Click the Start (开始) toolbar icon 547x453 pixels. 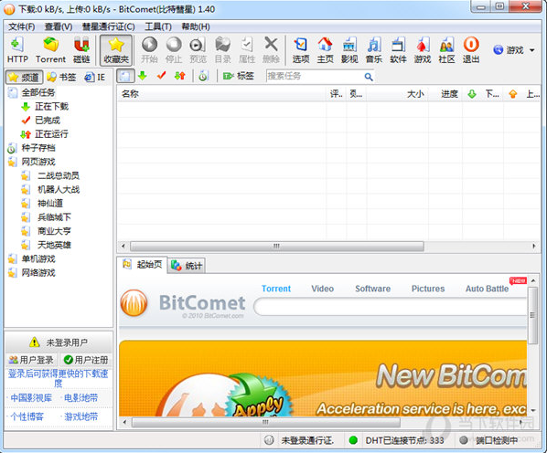[149, 50]
